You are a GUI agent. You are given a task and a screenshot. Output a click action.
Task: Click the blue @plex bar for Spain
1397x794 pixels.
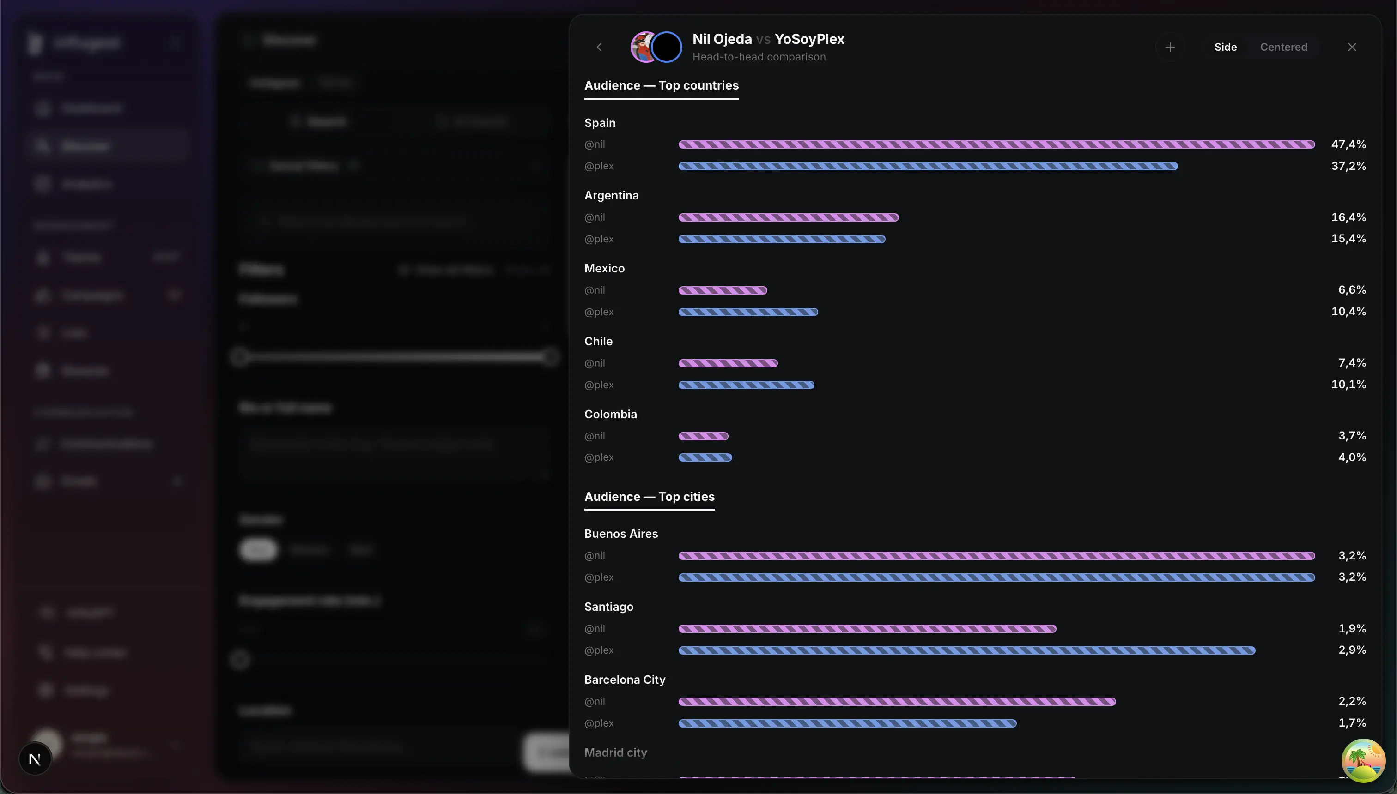[928, 166]
